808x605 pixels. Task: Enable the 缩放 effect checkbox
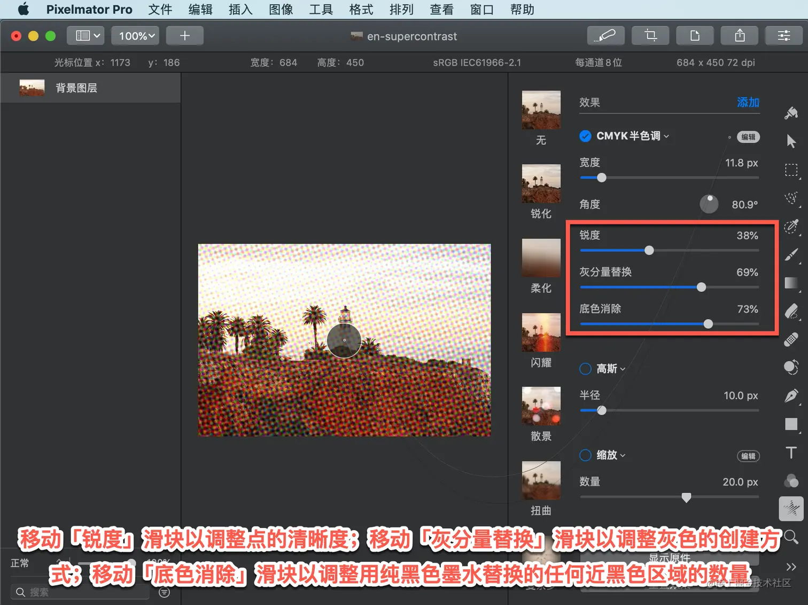pyautogui.click(x=586, y=455)
